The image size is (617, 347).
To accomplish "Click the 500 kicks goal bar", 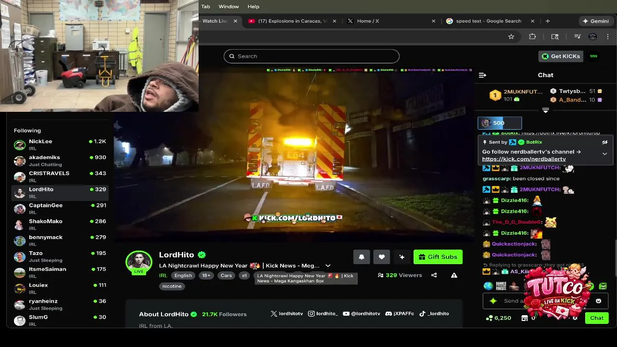I will (x=499, y=123).
